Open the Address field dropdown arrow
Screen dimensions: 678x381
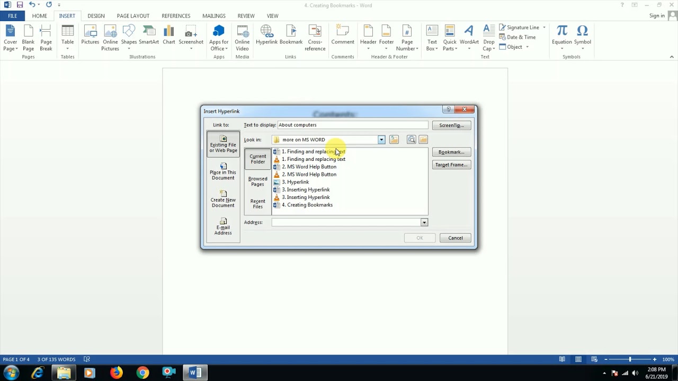pos(424,222)
